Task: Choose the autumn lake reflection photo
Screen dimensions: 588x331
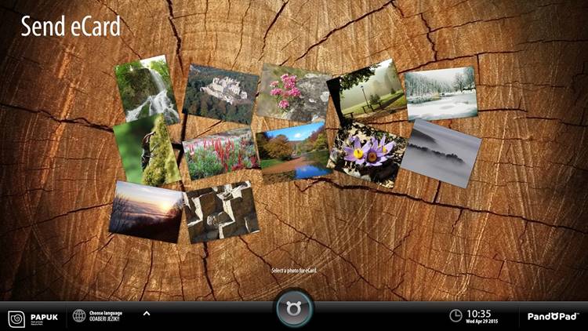Action: coord(294,151)
